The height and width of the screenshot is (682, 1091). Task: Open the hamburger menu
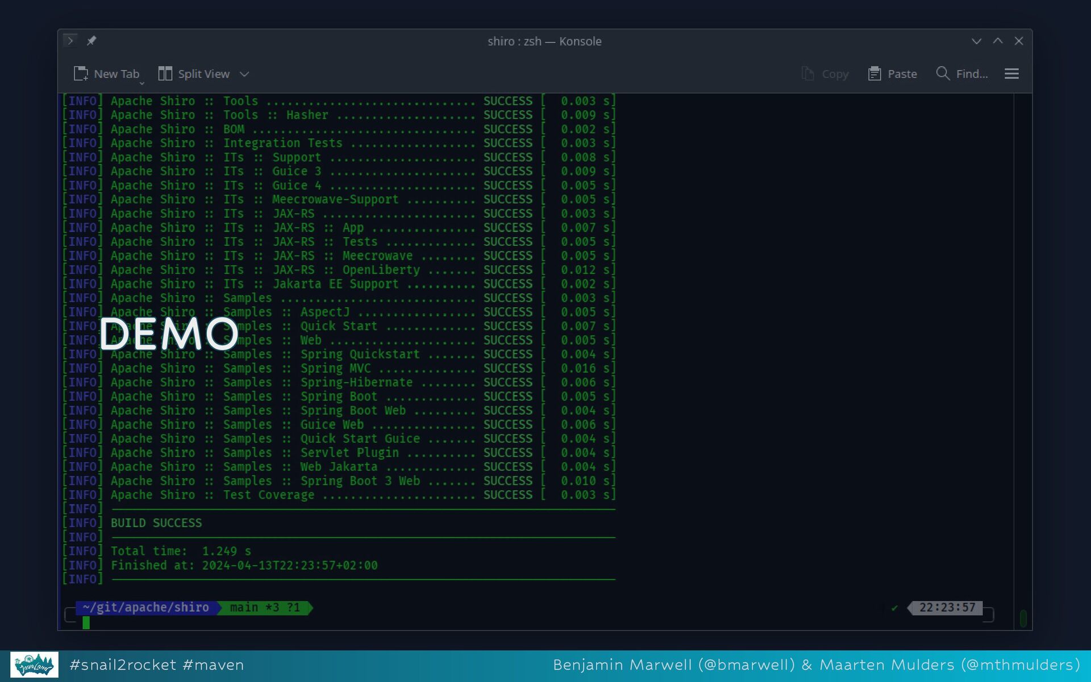(1011, 74)
